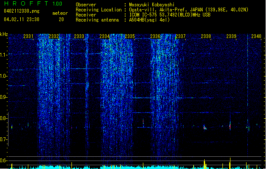Click the 0.8 kHz axis tick label
266x169 pixels.
pyautogui.click(x=4, y=118)
